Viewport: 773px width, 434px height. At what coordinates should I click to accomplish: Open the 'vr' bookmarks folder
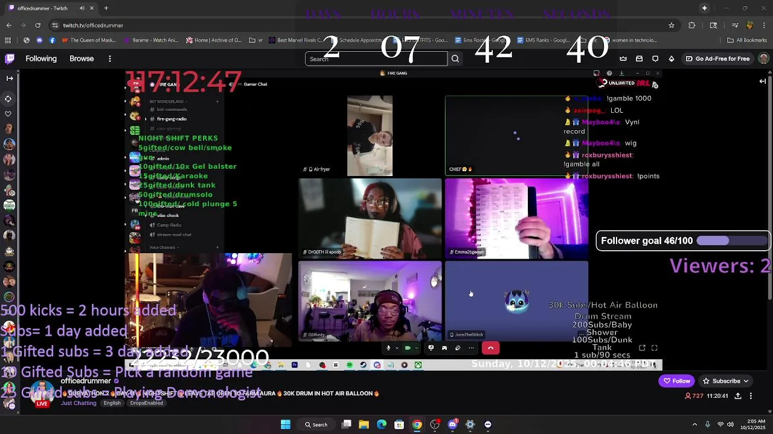[256, 40]
